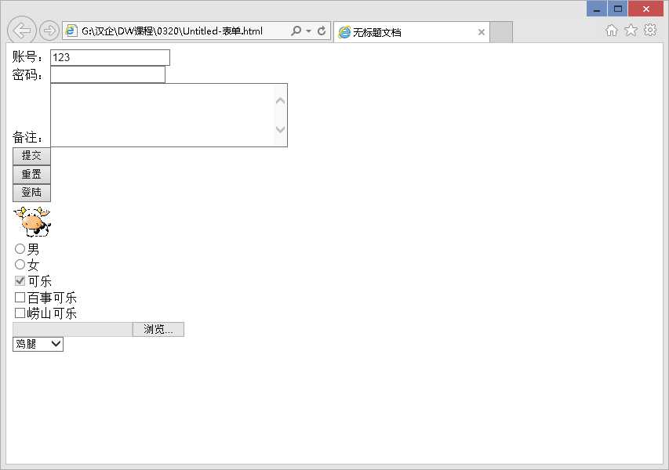Close the browser window

click(646, 9)
